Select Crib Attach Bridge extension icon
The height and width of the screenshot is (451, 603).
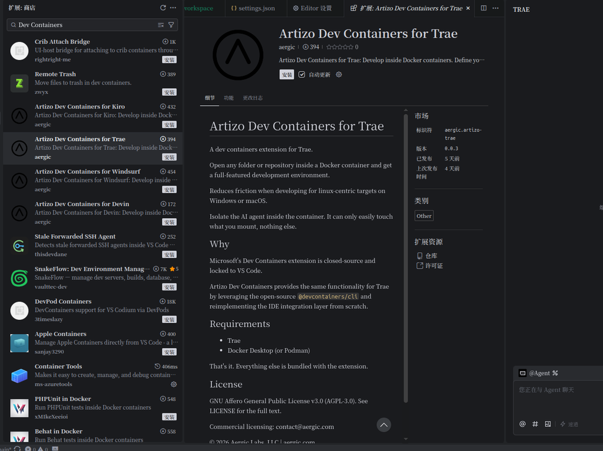click(19, 51)
